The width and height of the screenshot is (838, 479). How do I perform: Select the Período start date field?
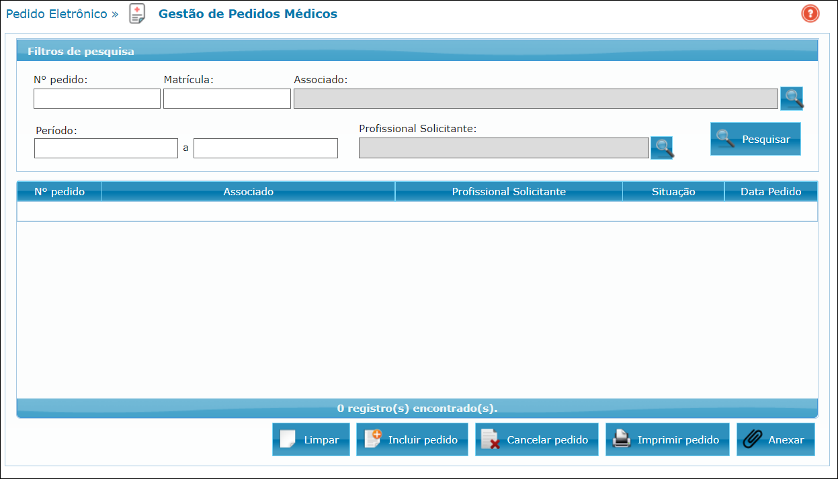[x=106, y=148]
